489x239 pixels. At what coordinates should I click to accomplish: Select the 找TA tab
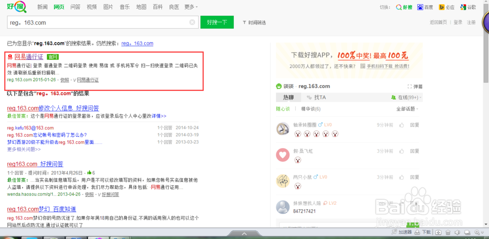(316, 98)
